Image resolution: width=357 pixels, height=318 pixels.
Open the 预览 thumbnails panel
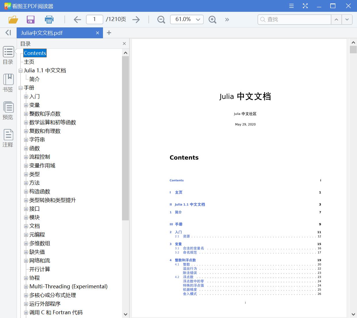(x=8, y=111)
